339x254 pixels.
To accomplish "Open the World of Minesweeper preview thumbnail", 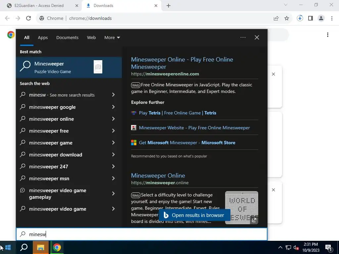I will click(241, 208).
